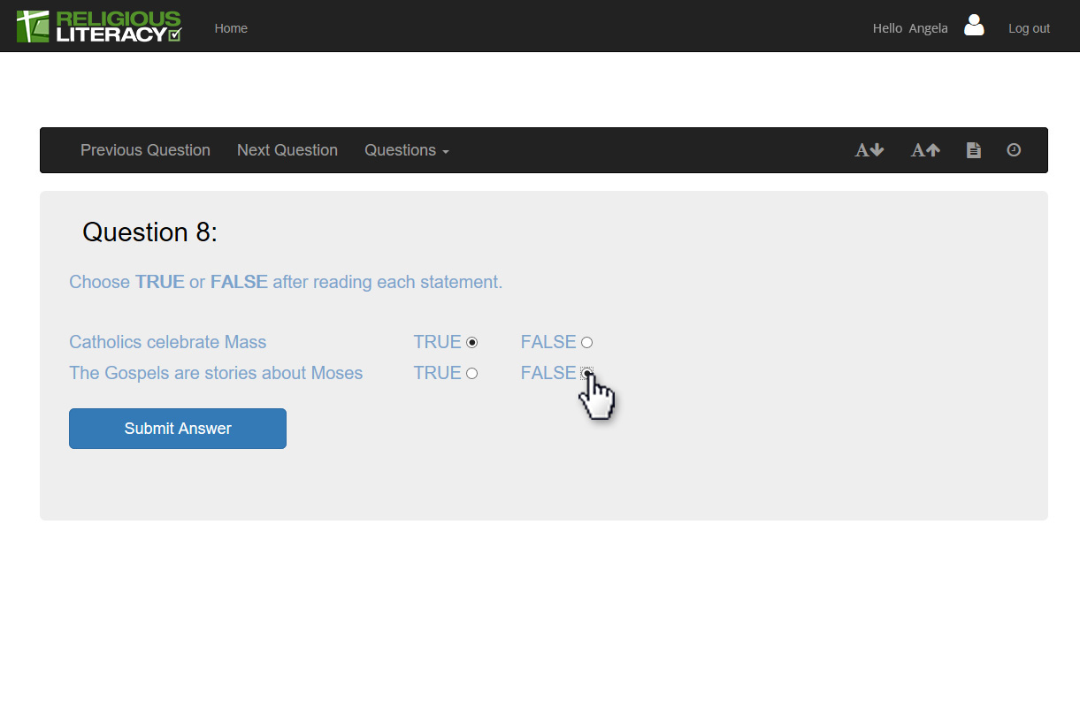
Task: Click 'The Gospels are stories about Moses' text
Action: point(216,373)
